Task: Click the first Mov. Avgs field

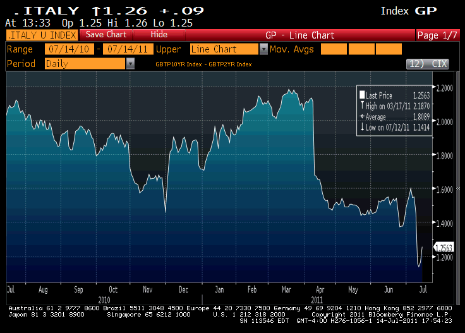Action: tap(334, 49)
